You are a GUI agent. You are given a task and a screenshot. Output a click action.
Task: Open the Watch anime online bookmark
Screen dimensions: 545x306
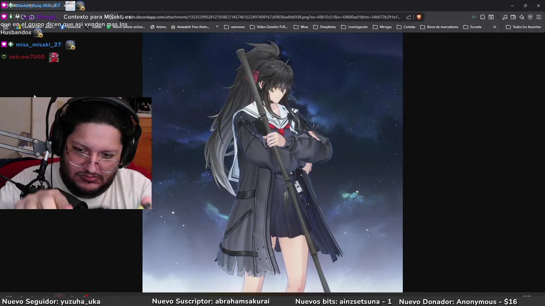pos(126,27)
